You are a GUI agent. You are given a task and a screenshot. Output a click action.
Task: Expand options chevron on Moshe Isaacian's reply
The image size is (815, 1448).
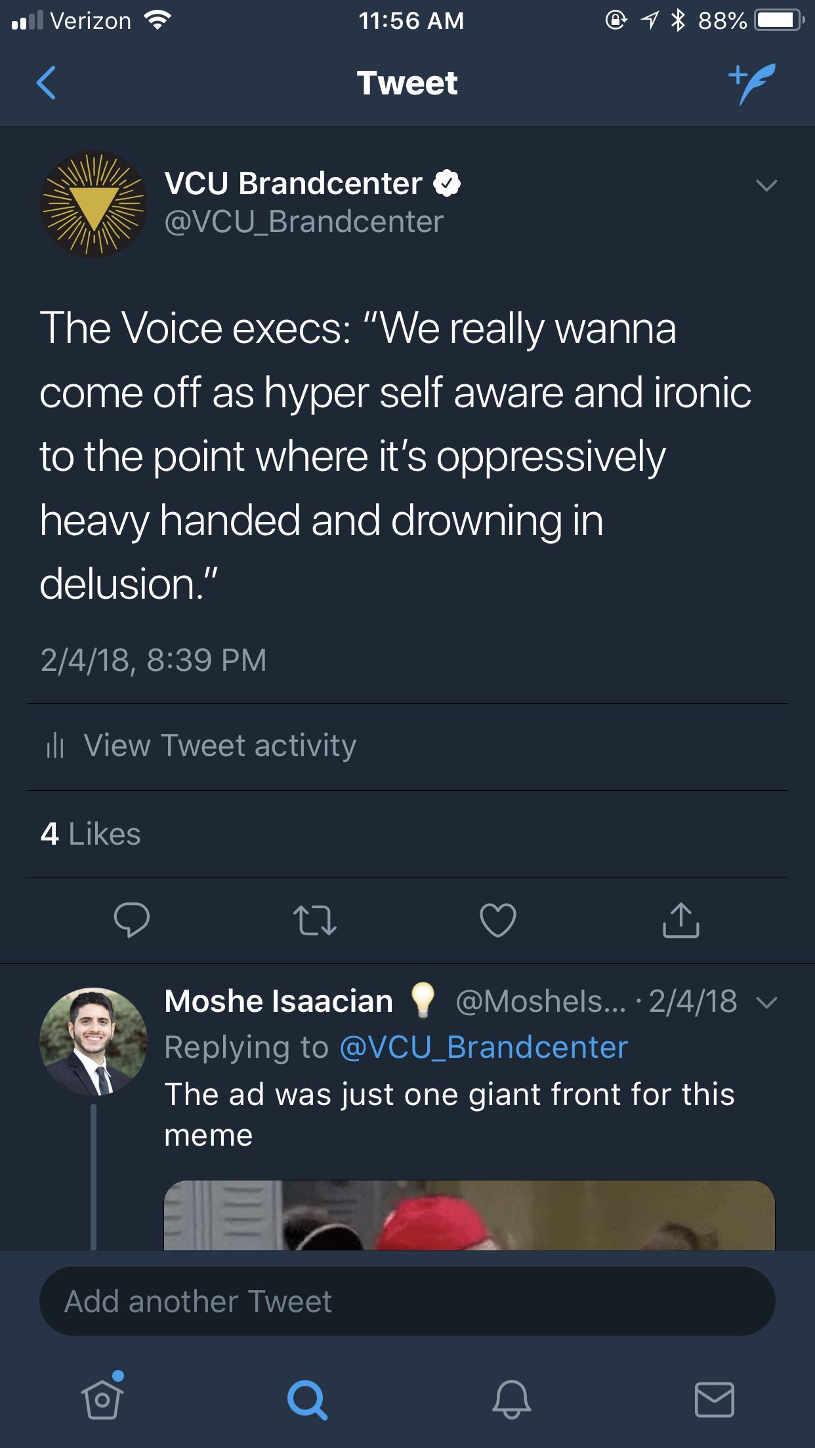click(766, 1003)
